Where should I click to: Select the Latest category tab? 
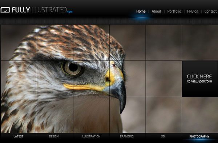click(19, 136)
